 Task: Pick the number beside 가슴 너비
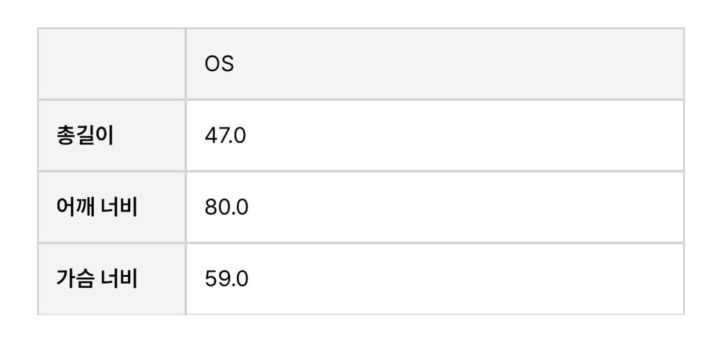tap(226, 279)
